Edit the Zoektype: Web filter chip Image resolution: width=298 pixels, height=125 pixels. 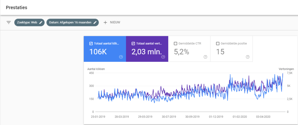tap(29, 22)
